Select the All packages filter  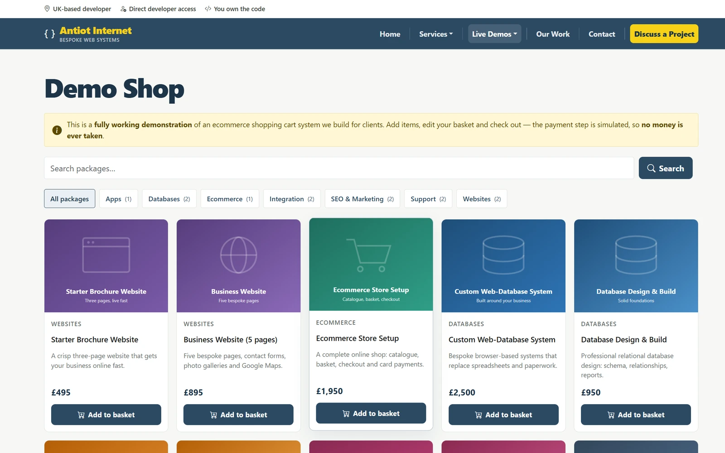pos(69,199)
